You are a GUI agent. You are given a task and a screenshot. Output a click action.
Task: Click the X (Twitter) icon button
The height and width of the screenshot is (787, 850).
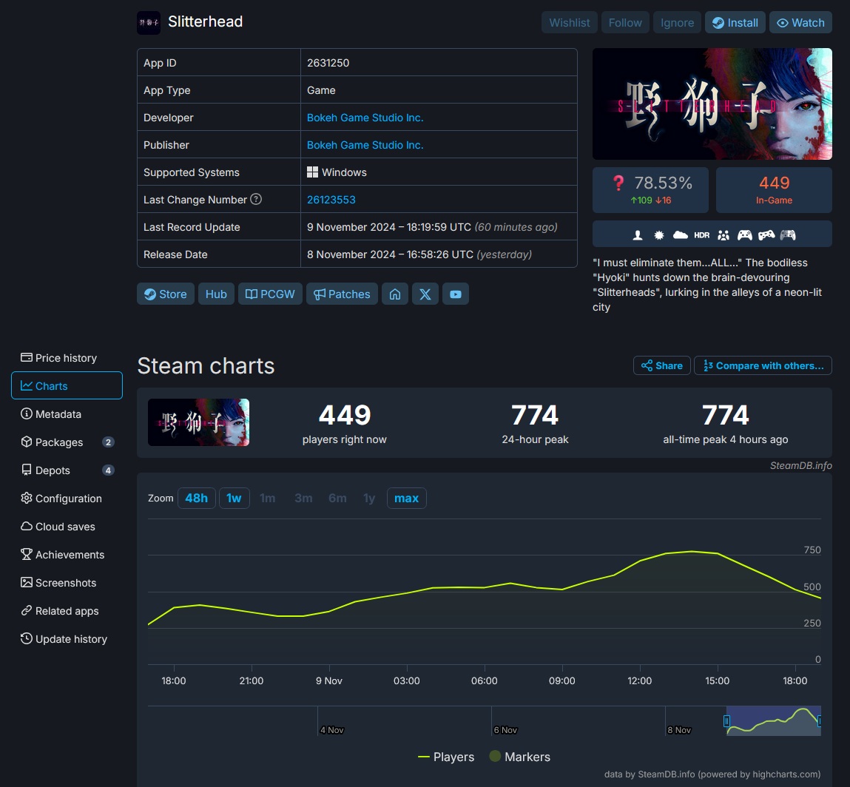[x=425, y=294]
